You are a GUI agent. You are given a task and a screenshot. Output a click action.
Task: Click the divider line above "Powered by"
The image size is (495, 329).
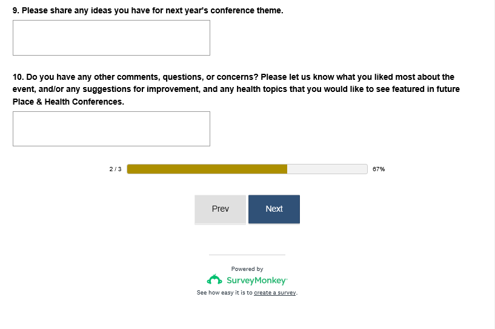coord(247,255)
